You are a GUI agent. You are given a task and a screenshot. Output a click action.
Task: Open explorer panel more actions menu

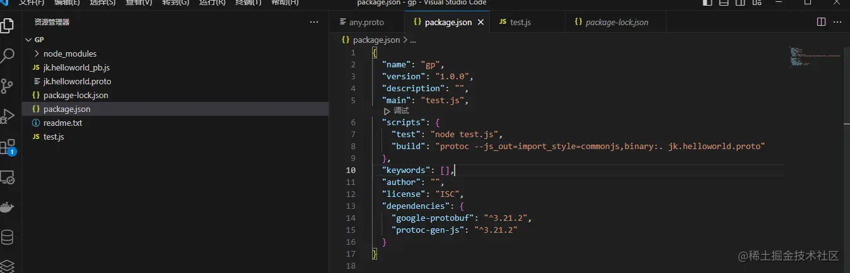pyautogui.click(x=314, y=22)
